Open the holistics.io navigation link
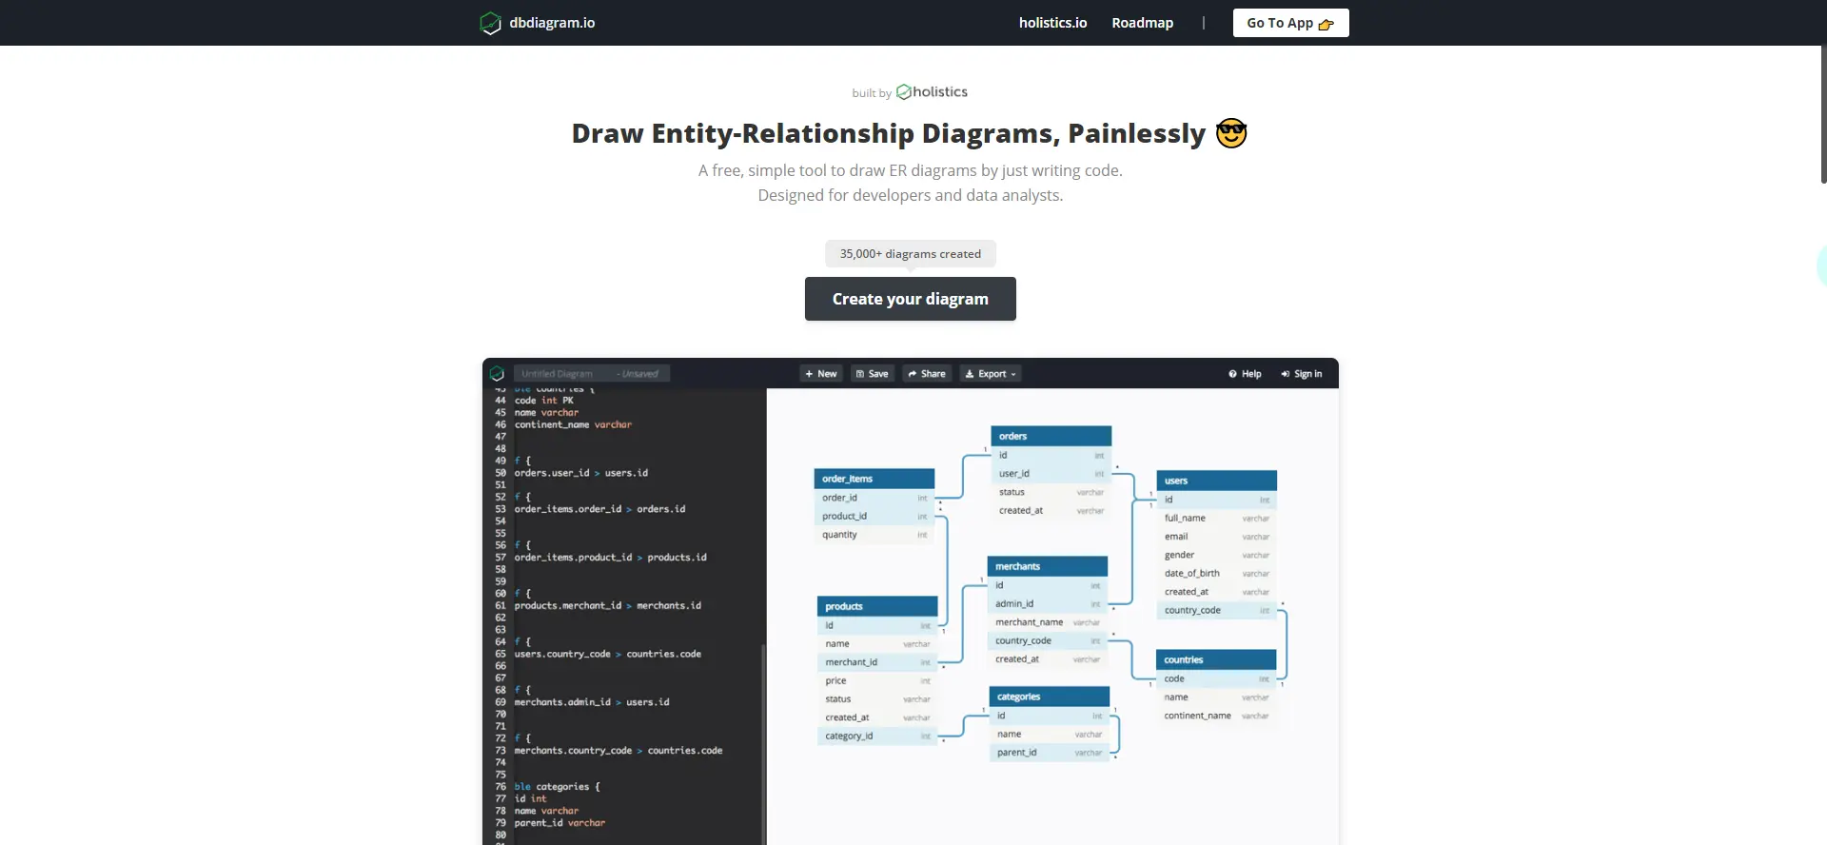 pos(1052,23)
